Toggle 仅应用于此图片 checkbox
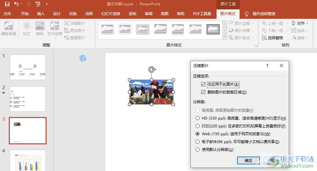Viewport: 317px width, 171px height. 203,84
